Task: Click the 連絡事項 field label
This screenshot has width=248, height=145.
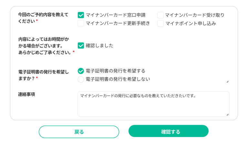Action: (26, 95)
